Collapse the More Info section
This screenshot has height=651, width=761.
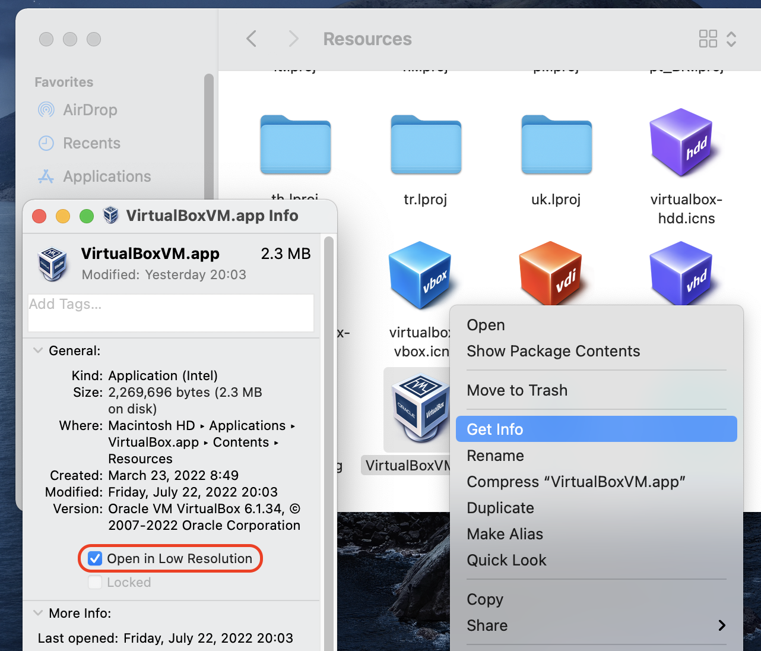[38, 613]
